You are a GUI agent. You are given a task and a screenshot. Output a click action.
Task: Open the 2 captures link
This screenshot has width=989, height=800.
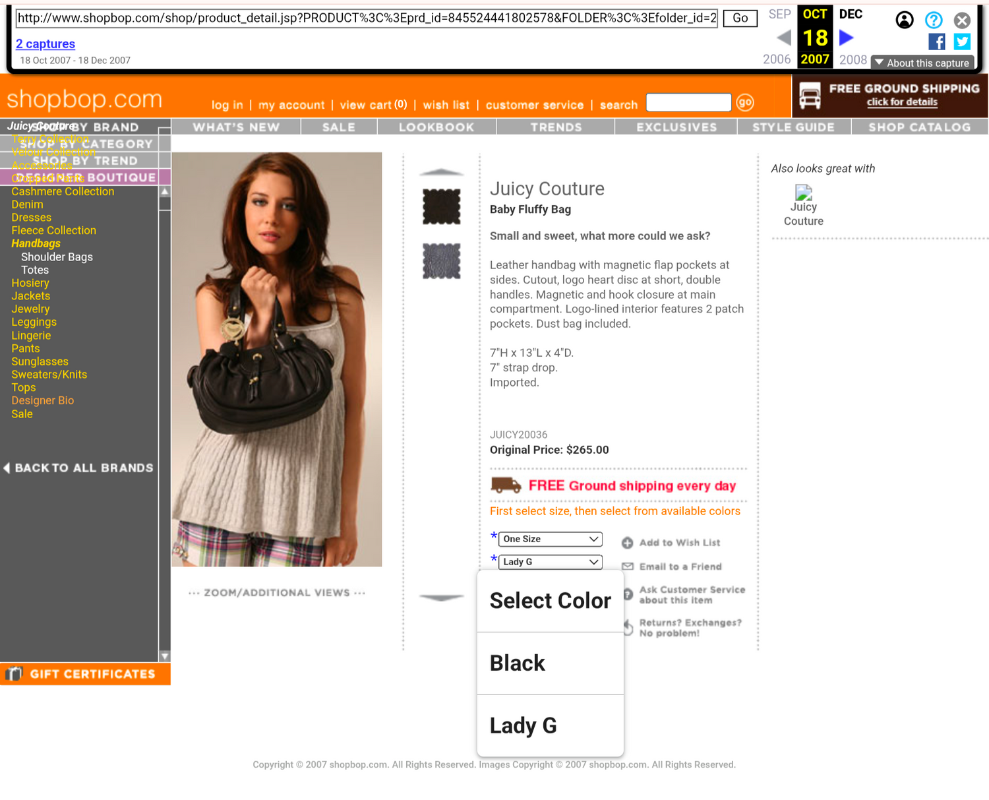click(x=45, y=44)
